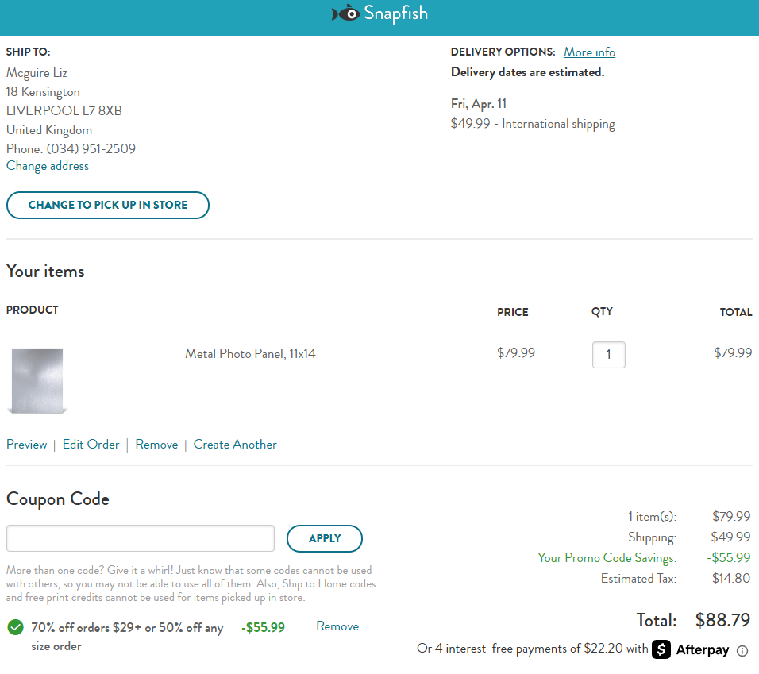The image size is (759, 674).
Task: Open Edit Order for the item
Action: tap(91, 444)
